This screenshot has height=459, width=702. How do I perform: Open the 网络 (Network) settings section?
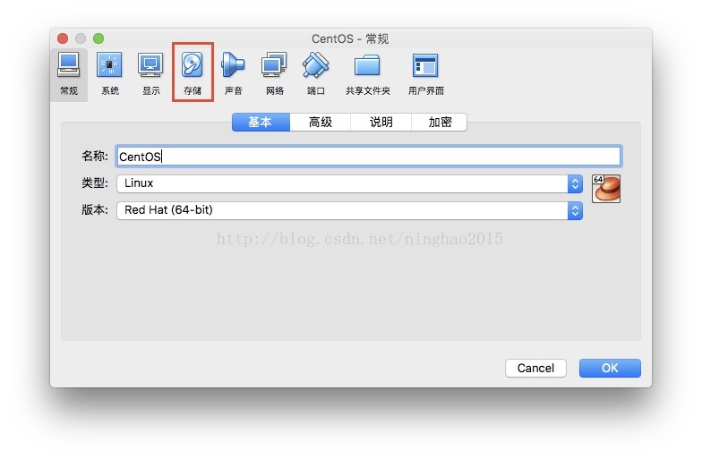click(274, 73)
